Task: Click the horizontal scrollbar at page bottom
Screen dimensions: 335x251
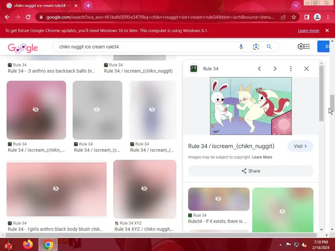Action: (x=161, y=235)
